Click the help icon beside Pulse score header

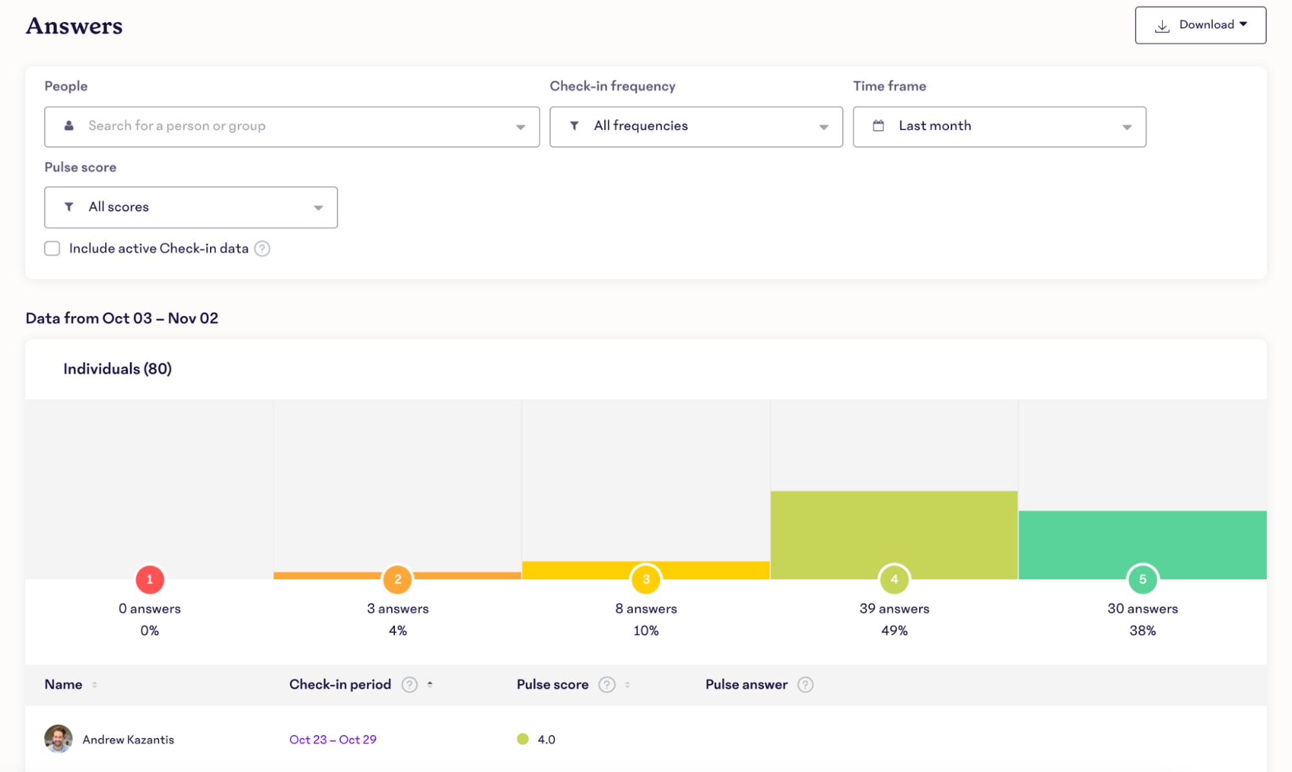tap(606, 684)
